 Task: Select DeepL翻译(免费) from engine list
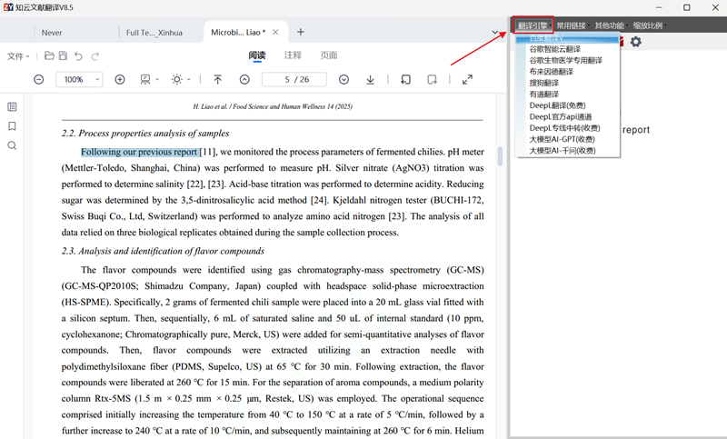557,105
